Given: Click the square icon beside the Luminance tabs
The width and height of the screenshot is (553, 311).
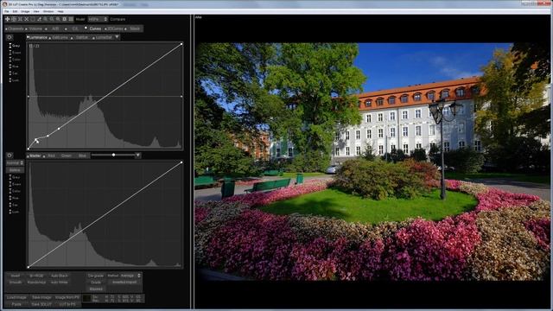Looking at the screenshot, I should tap(10, 37).
